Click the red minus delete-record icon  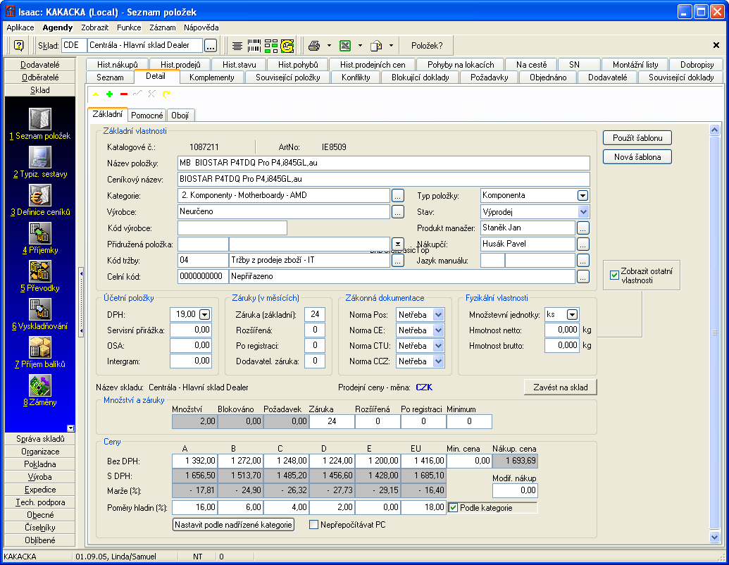[123, 94]
